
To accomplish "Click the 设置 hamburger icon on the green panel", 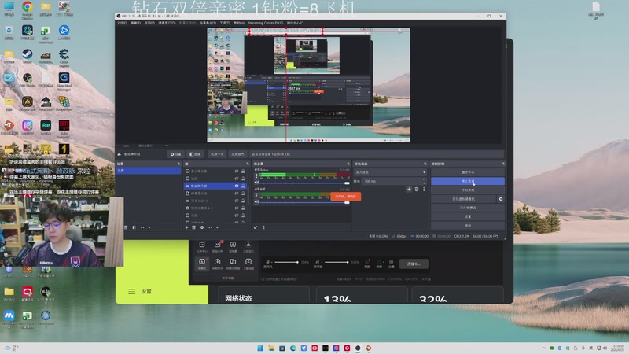I will tap(131, 291).
